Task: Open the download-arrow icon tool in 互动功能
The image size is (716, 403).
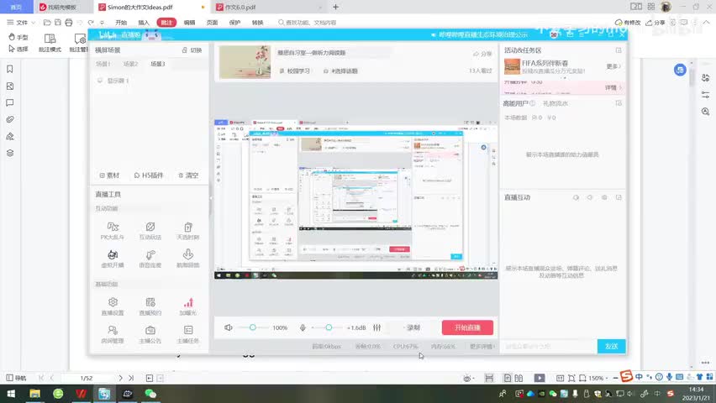Action: 187,259
